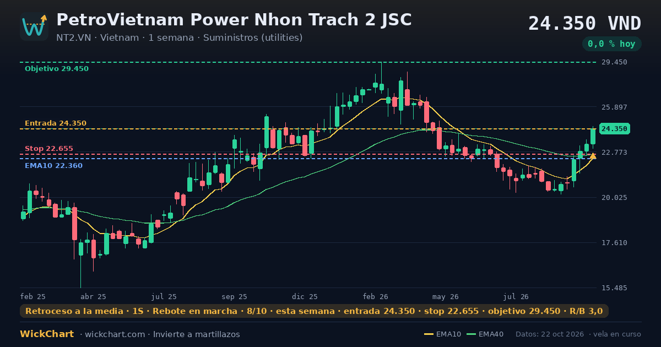Click the jul 25 date axis label
Viewport: 661px width, 347px height.
(x=164, y=296)
